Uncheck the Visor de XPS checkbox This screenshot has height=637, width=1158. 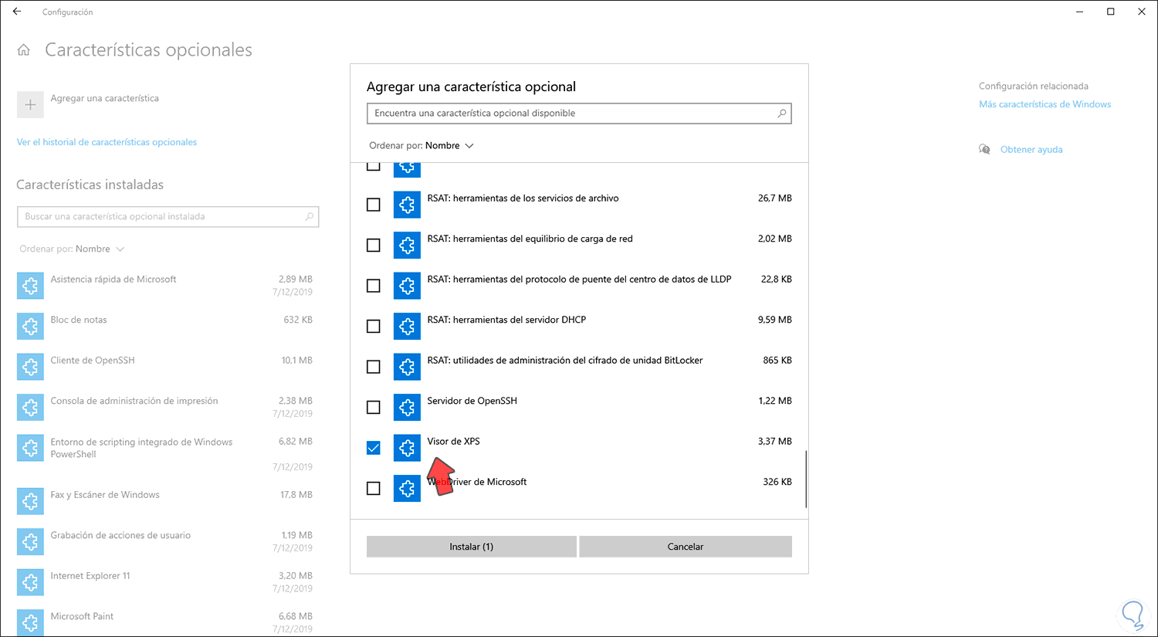(374, 448)
